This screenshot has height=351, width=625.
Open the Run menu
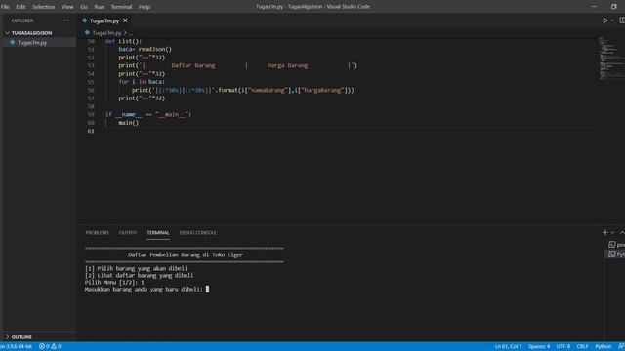pos(100,7)
